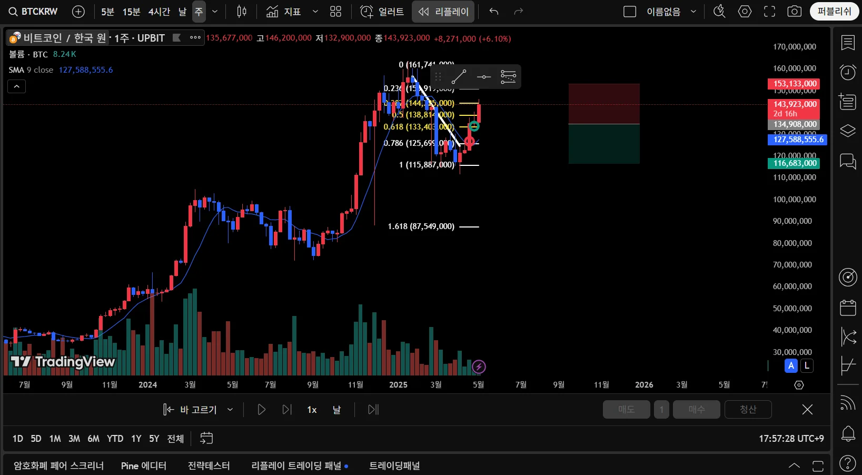Set chart range to 1D
Screen dimensions: 862x475
17,439
